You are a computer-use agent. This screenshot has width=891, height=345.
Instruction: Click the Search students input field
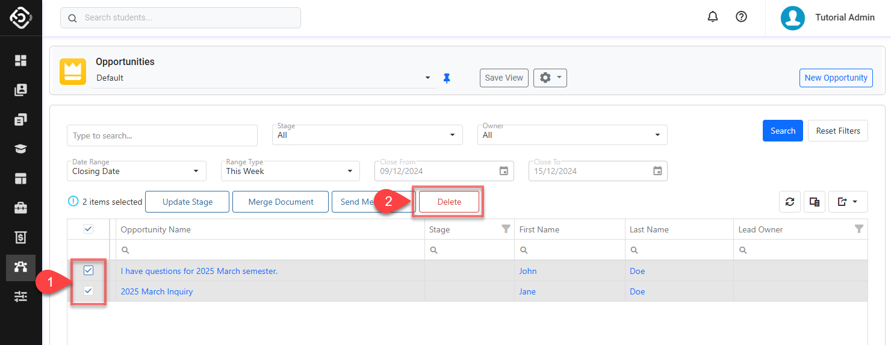[x=181, y=17]
